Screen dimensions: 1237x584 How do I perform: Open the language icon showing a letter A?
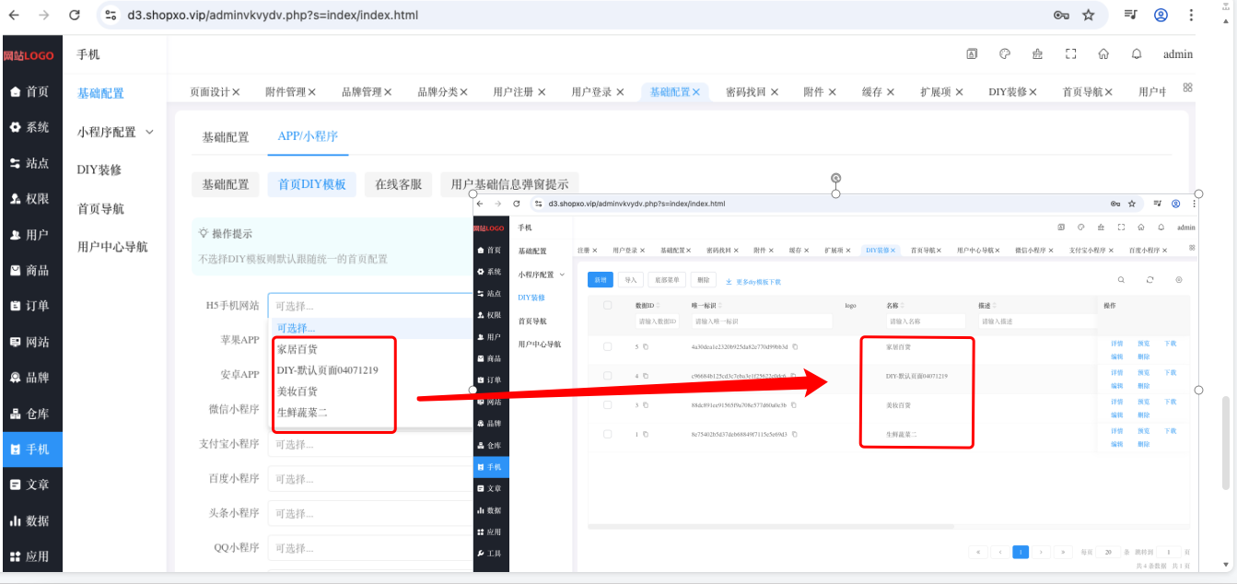[x=972, y=54]
